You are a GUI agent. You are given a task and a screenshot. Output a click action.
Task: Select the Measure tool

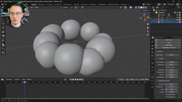pos(3,44)
